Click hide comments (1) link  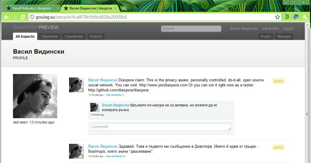pyautogui.click(x=115, y=95)
